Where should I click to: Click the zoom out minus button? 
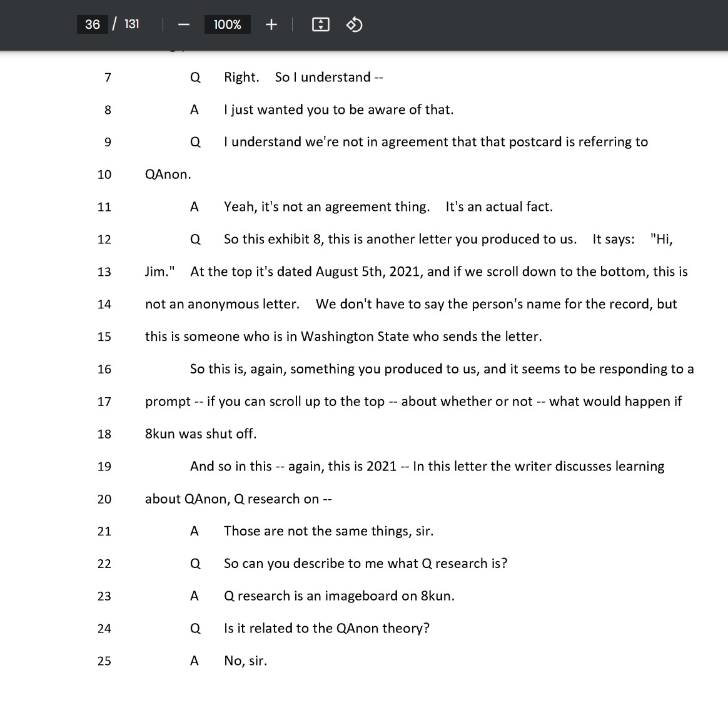tap(184, 24)
